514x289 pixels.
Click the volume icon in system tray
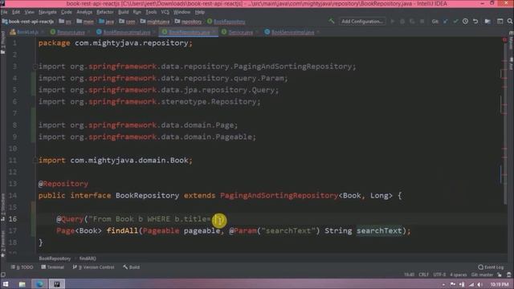click(x=480, y=284)
